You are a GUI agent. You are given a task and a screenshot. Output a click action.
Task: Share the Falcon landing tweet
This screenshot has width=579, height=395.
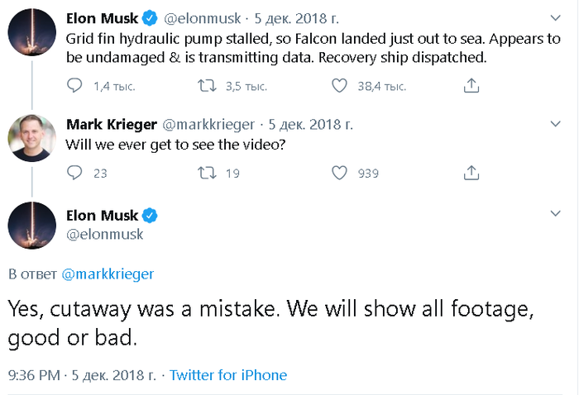471,85
